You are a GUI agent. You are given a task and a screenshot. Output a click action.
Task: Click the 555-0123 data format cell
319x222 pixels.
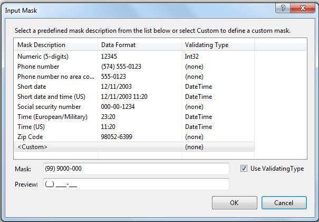(113, 77)
